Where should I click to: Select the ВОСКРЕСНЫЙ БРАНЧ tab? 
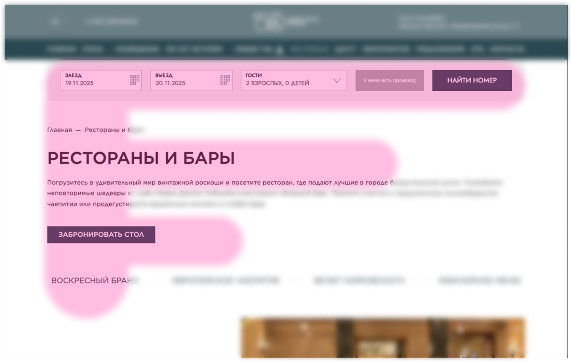pyautogui.click(x=95, y=280)
